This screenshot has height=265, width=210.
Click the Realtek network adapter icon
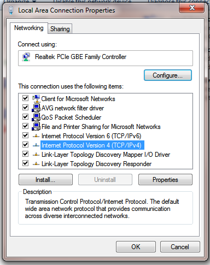(x=26, y=57)
